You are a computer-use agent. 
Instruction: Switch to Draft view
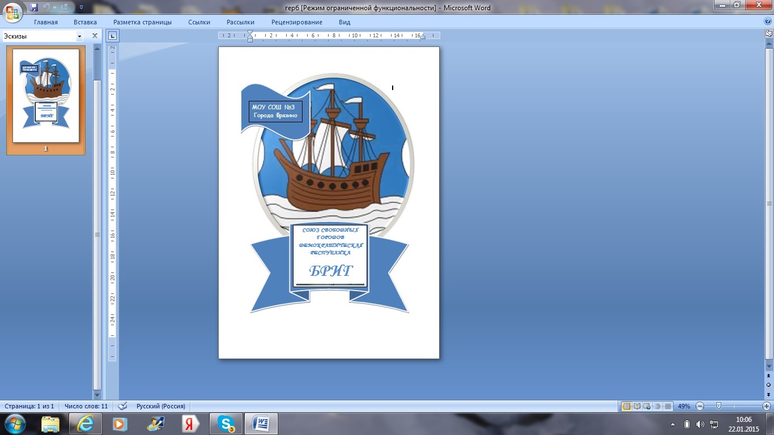pyautogui.click(x=668, y=406)
